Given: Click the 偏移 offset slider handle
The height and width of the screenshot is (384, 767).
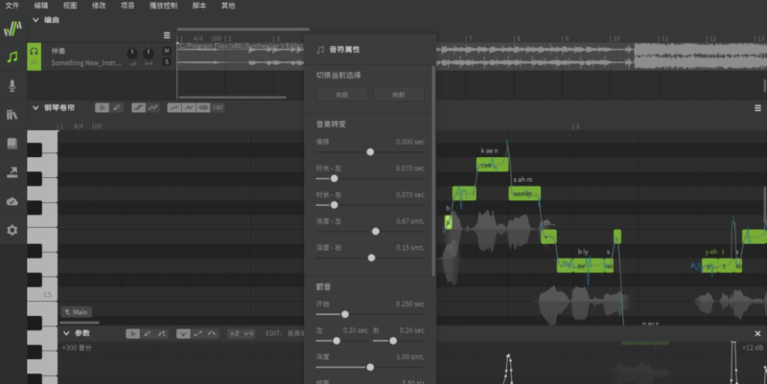Looking at the screenshot, I should click(x=370, y=151).
